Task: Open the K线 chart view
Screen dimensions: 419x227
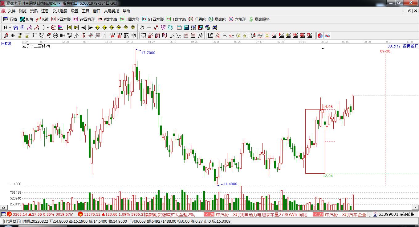Action: pyautogui.click(x=42, y=19)
